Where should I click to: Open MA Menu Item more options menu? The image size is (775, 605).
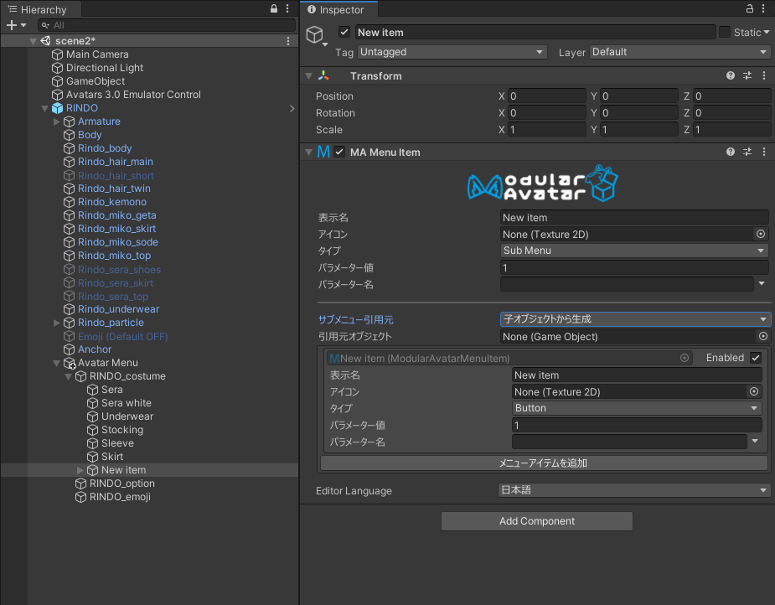pyautogui.click(x=764, y=152)
